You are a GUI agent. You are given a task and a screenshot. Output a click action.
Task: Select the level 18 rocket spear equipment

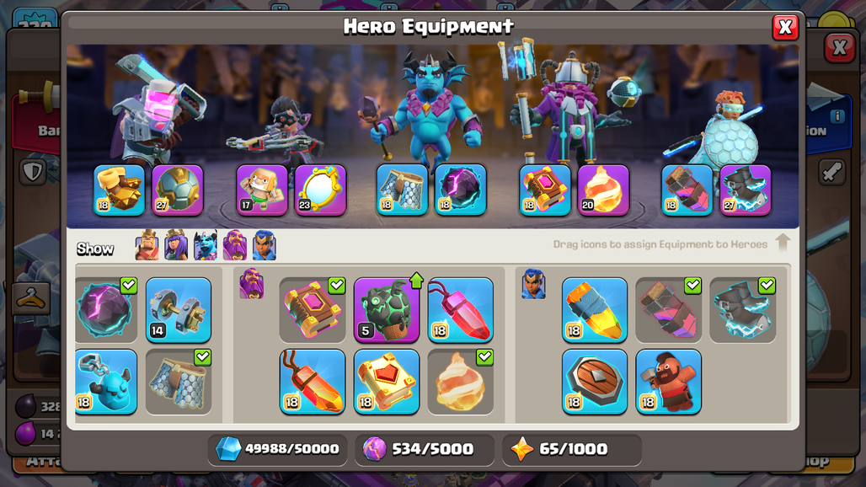coord(595,310)
